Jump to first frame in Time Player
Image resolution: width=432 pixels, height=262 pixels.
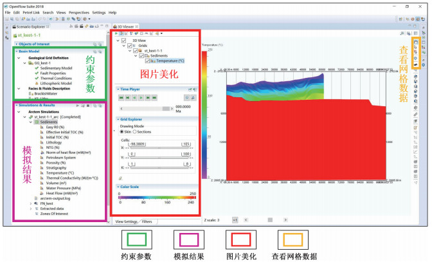[120, 97]
